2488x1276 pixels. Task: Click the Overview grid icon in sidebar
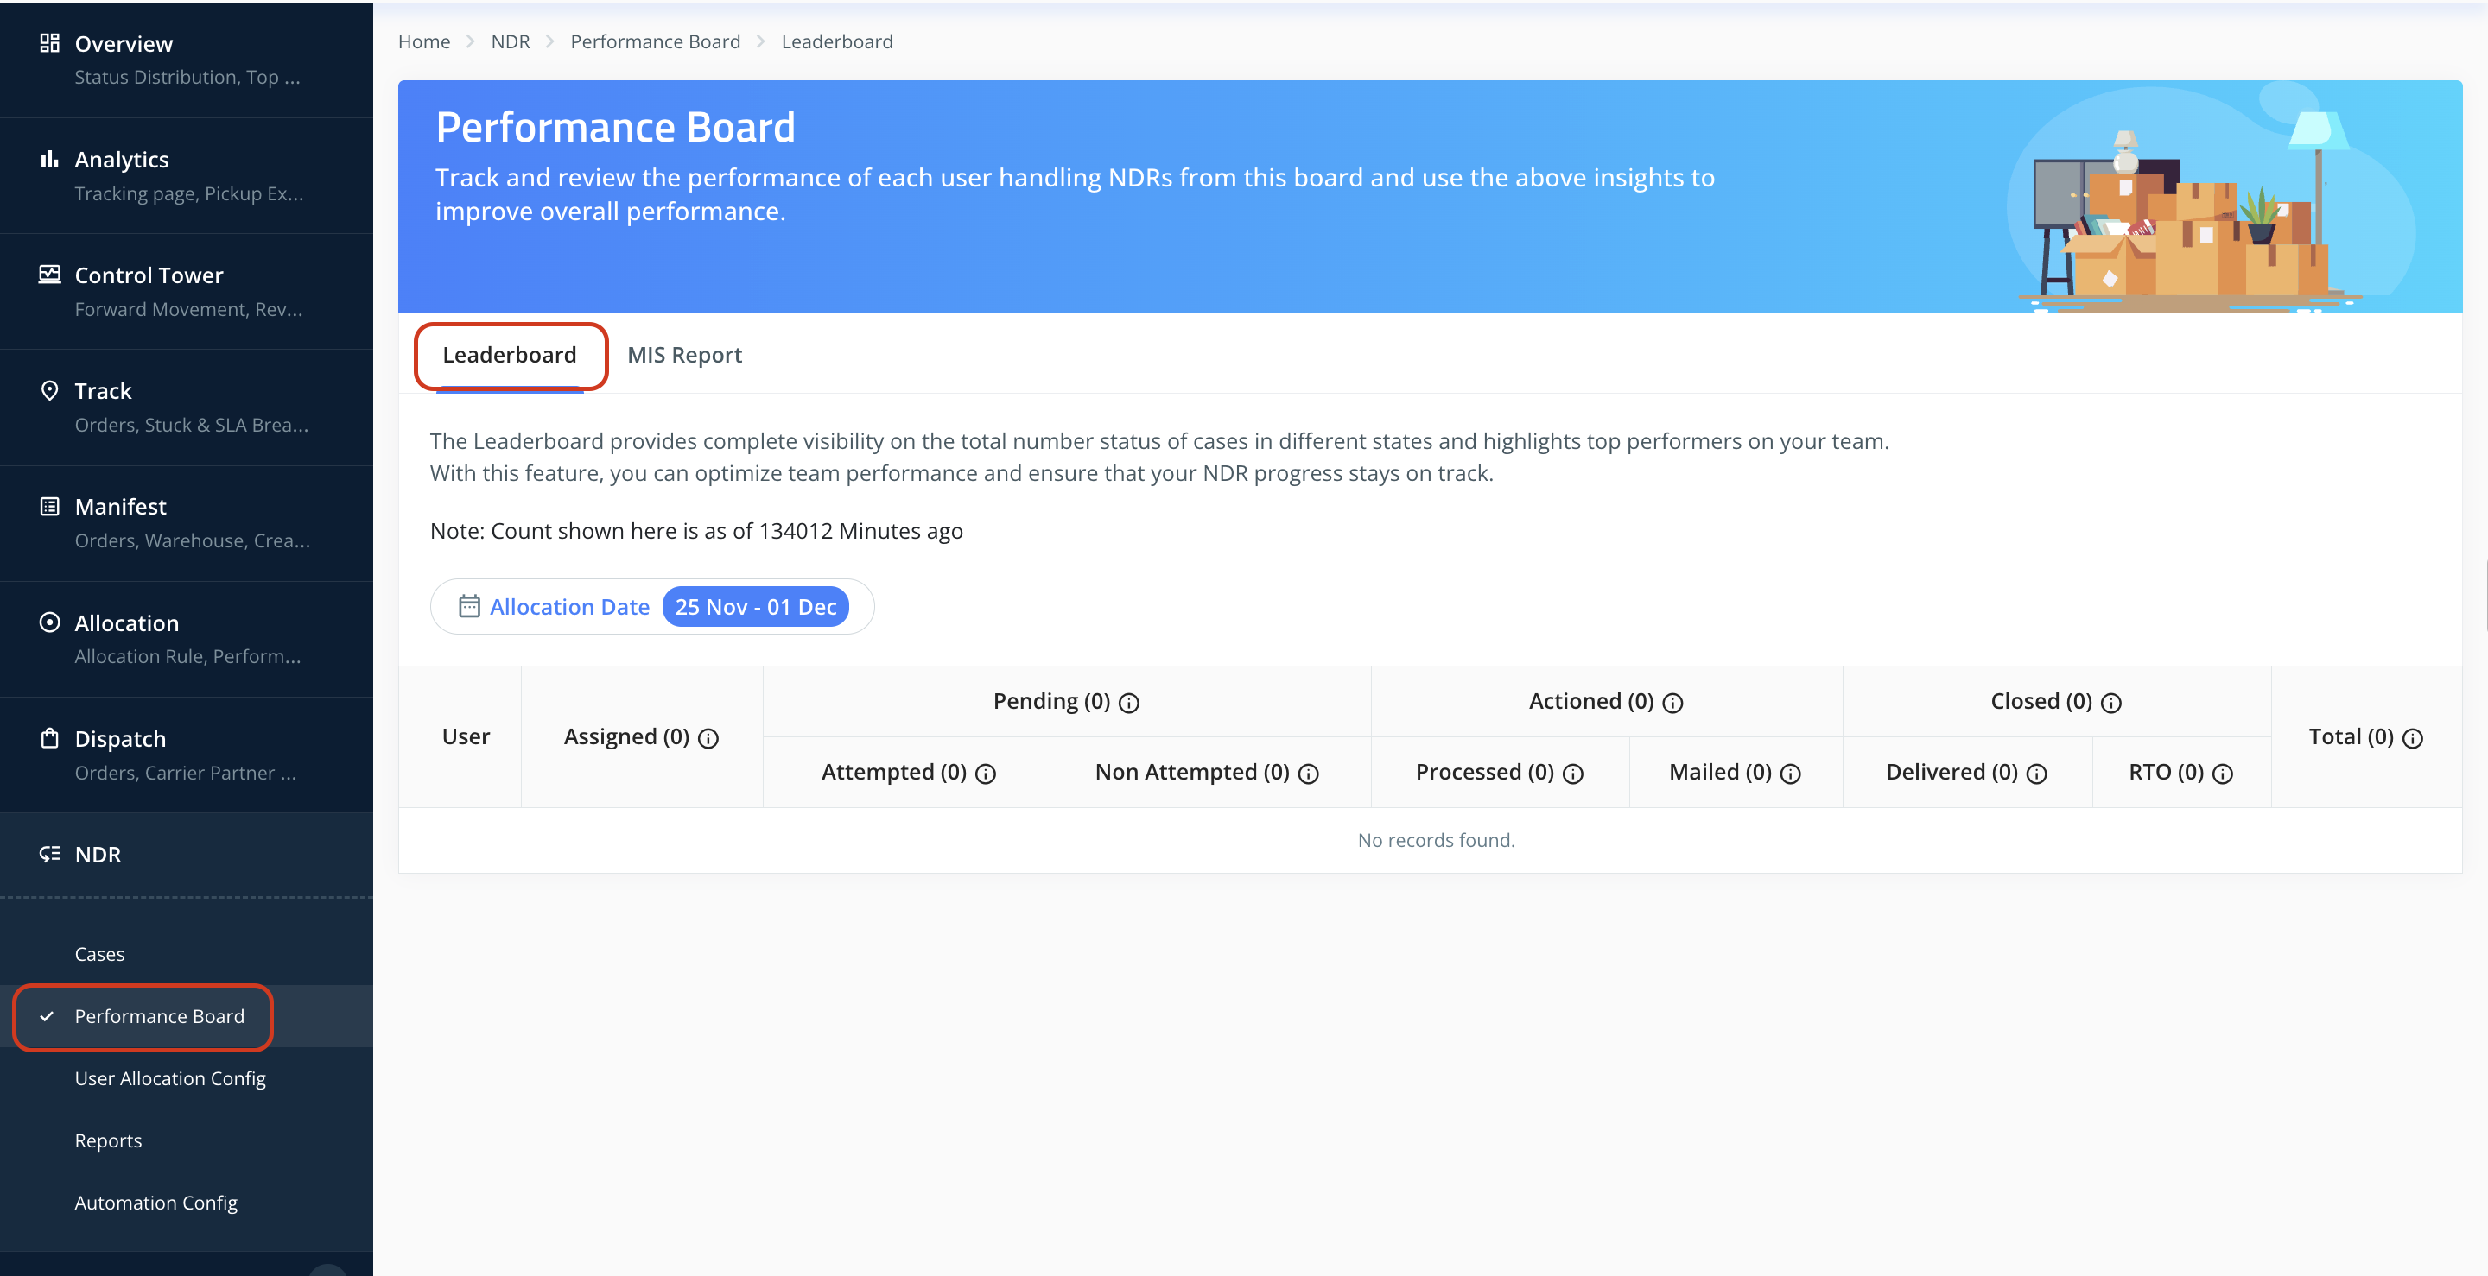point(49,42)
